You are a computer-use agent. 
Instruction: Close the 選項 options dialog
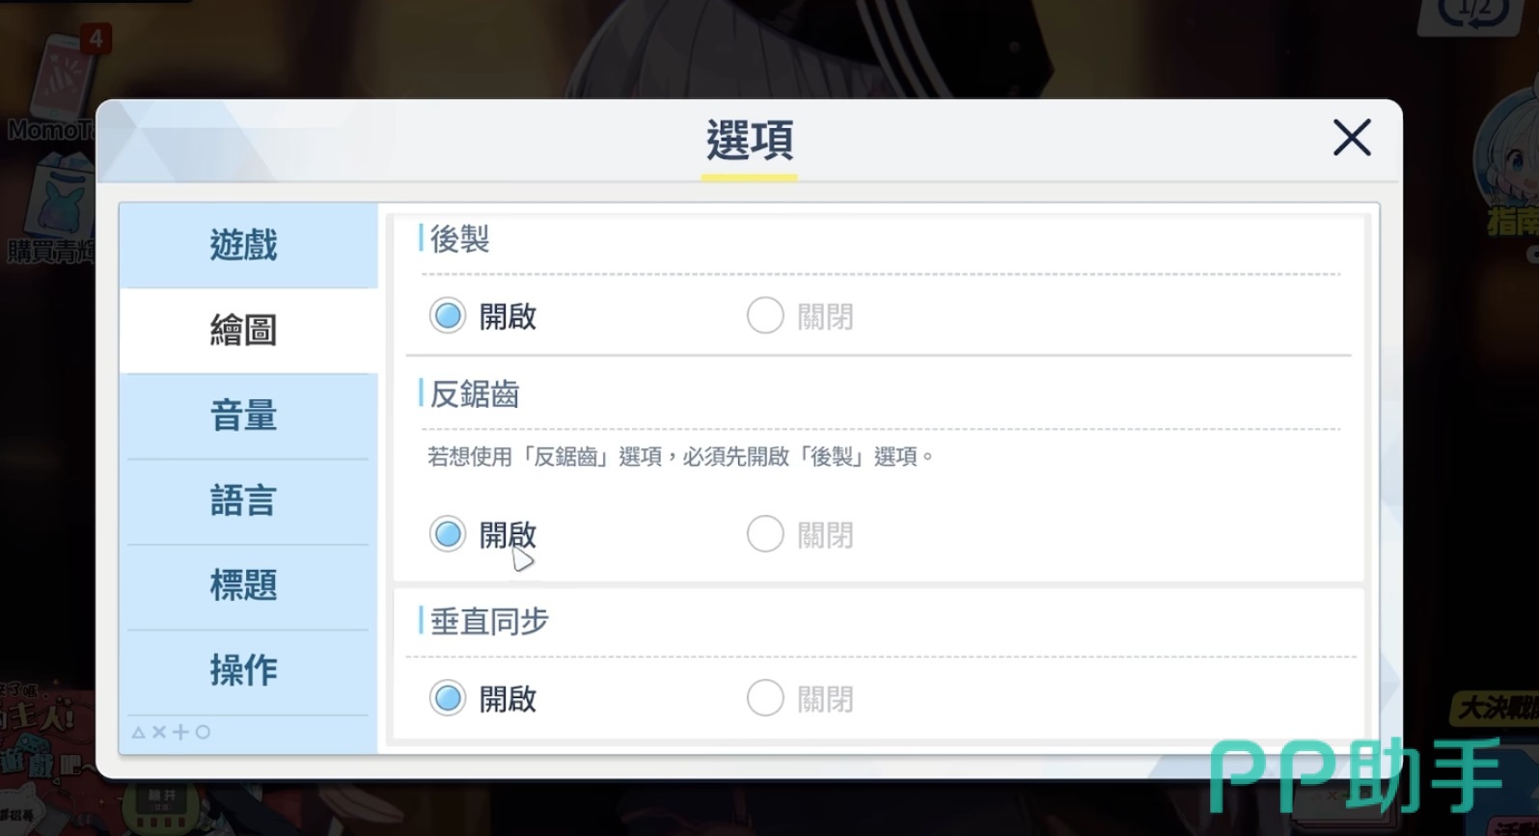[1352, 138]
